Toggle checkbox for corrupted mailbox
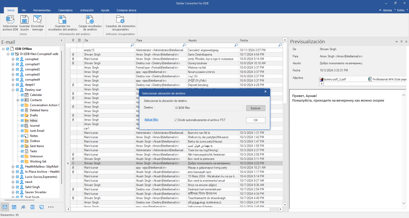Viewport: 409px width, 218px height. pos(17,59)
